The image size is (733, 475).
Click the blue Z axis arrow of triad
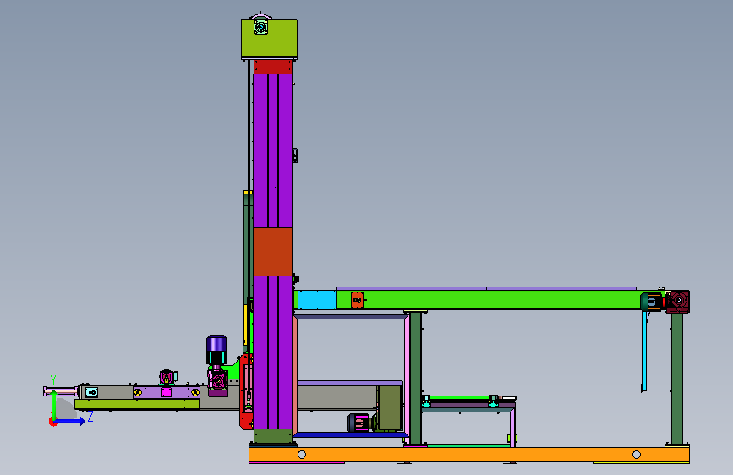point(70,421)
